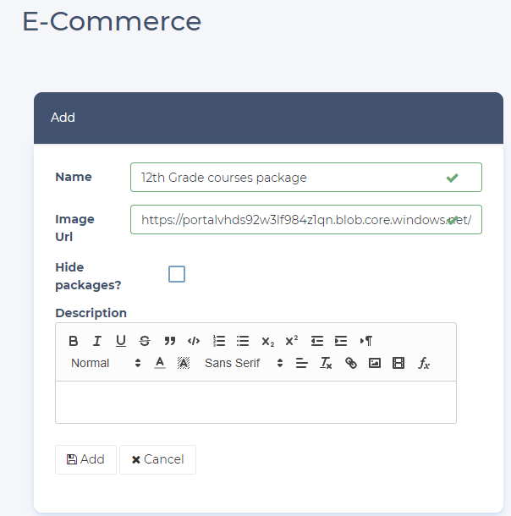Focus the Image Url input field
The height and width of the screenshot is (516, 511).
288,219
